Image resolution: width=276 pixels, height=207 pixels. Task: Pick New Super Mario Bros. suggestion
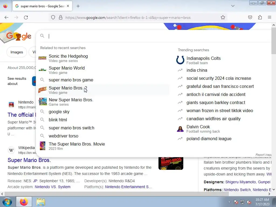(x=103, y=102)
